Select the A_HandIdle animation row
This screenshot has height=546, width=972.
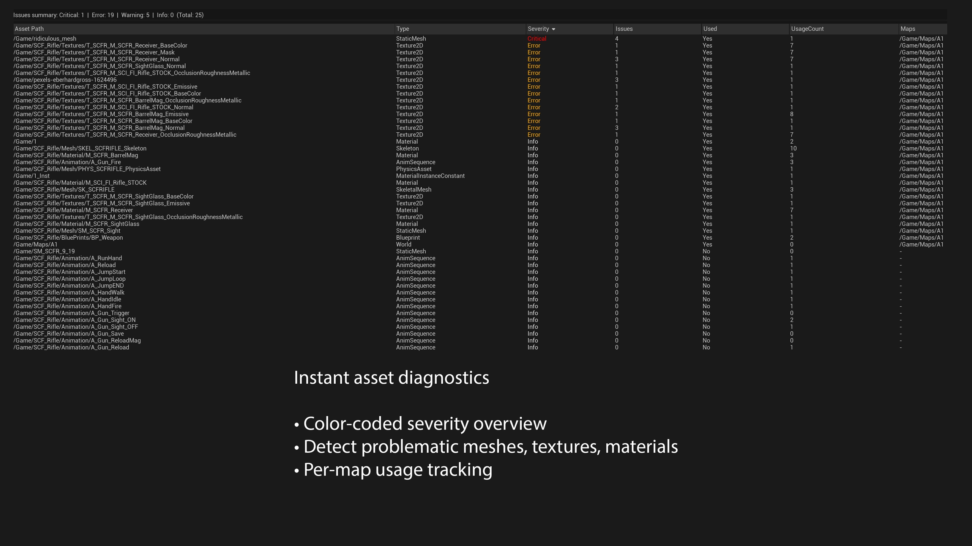coord(480,299)
